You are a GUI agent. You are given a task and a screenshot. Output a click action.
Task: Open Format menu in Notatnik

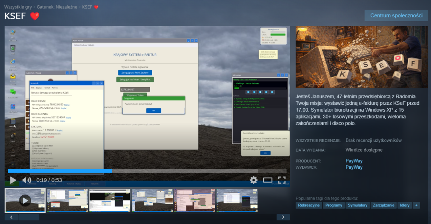pos(47,88)
